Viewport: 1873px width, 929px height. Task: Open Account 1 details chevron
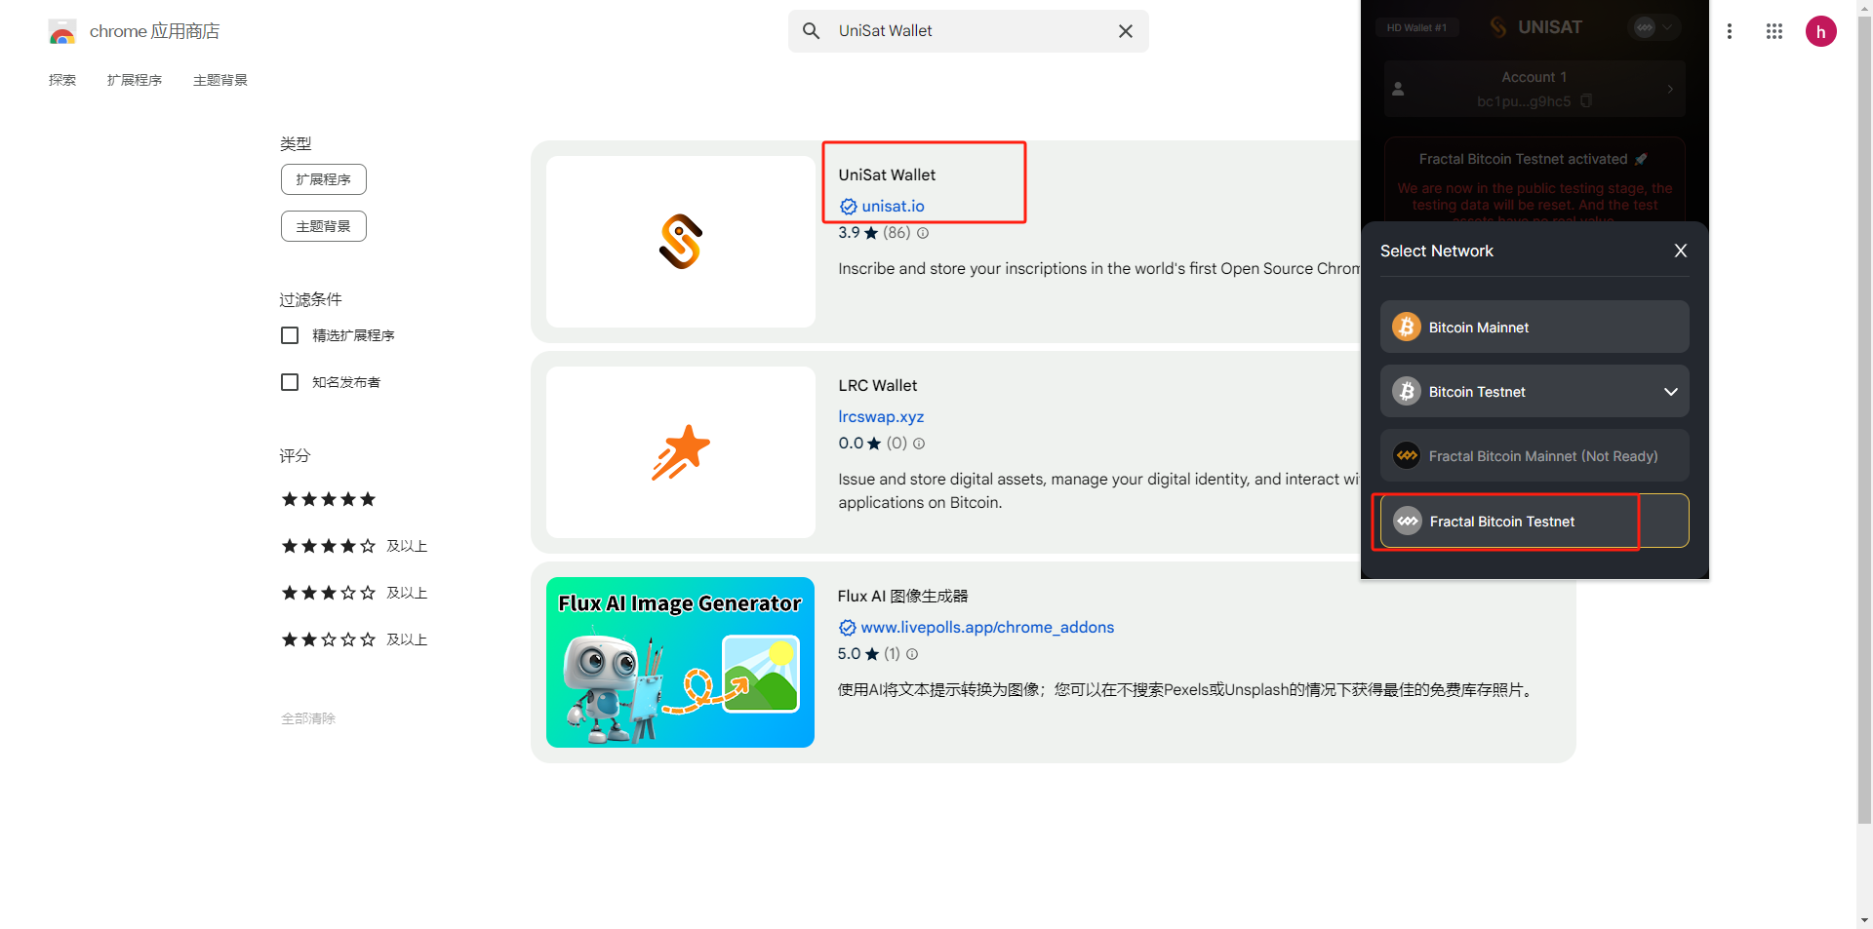click(1670, 89)
